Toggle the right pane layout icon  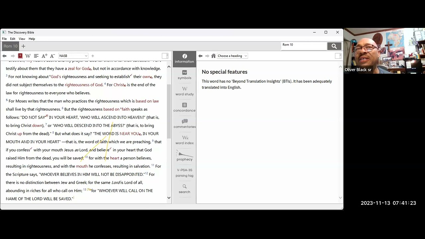pyautogui.click(x=338, y=56)
